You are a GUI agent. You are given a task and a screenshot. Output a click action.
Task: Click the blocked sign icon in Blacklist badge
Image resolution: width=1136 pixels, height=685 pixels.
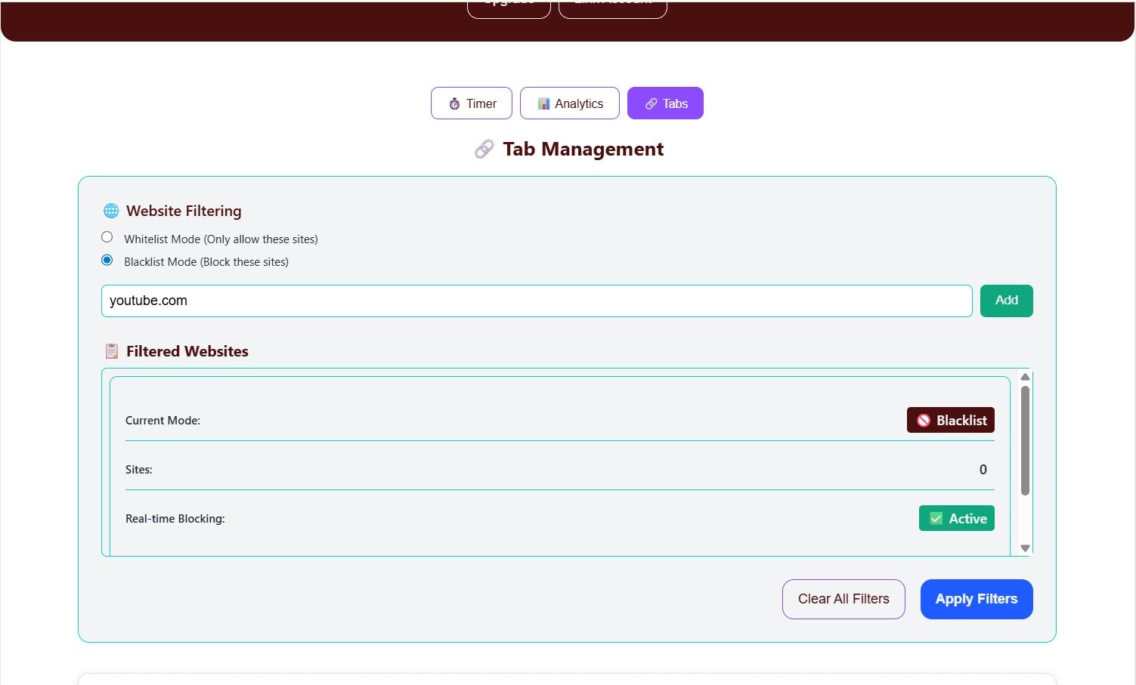tap(924, 420)
